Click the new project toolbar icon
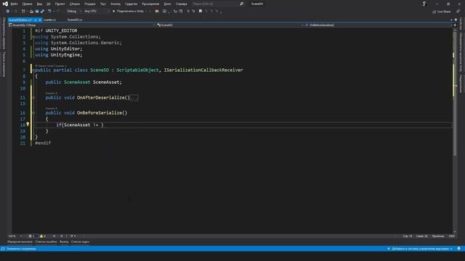 [23, 12]
